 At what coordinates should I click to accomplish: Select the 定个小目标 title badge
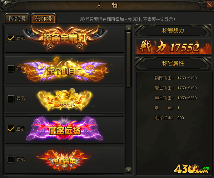65,70
